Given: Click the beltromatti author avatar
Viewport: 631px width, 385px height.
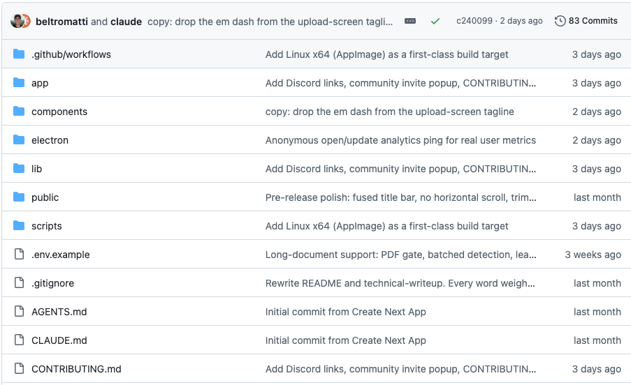Looking at the screenshot, I should click(17, 22).
